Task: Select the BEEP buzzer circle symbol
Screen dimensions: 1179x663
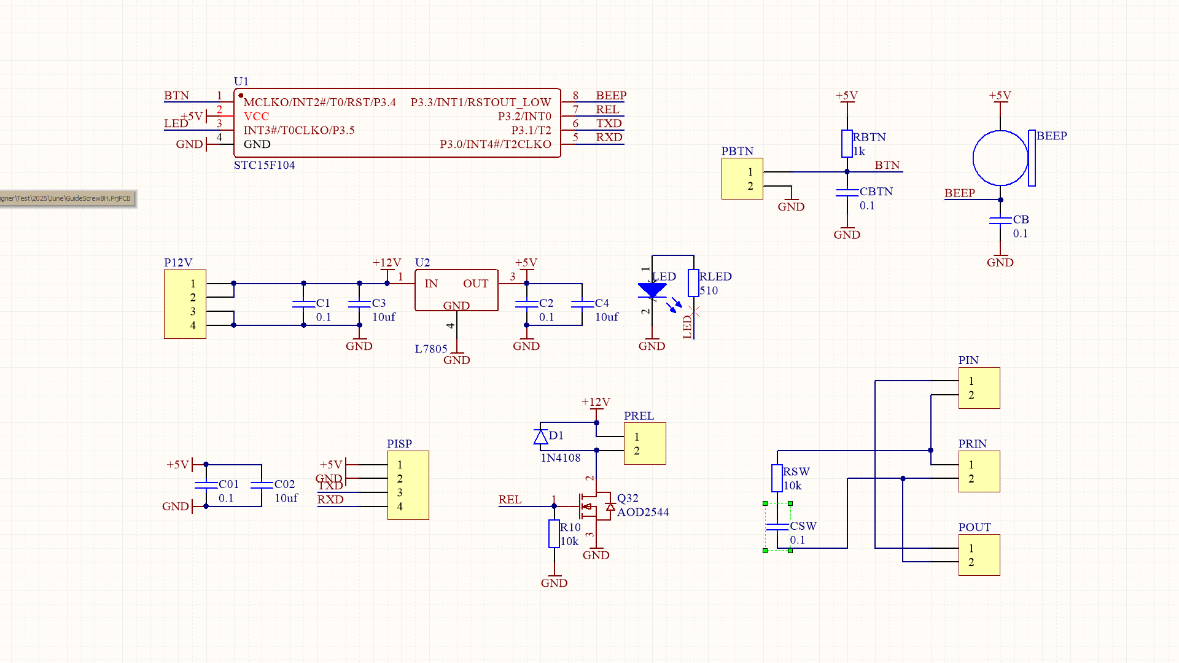Action: [1000, 157]
